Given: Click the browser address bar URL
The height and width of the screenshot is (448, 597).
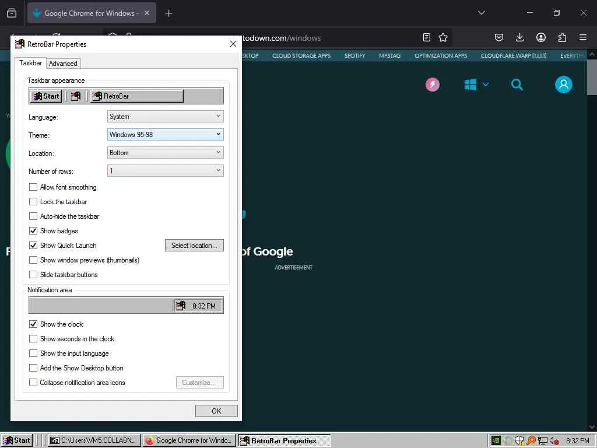Looking at the screenshot, I should (282, 38).
